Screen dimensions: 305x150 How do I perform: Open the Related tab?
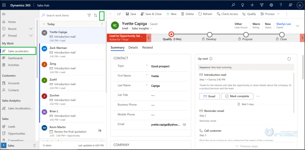click(147, 47)
